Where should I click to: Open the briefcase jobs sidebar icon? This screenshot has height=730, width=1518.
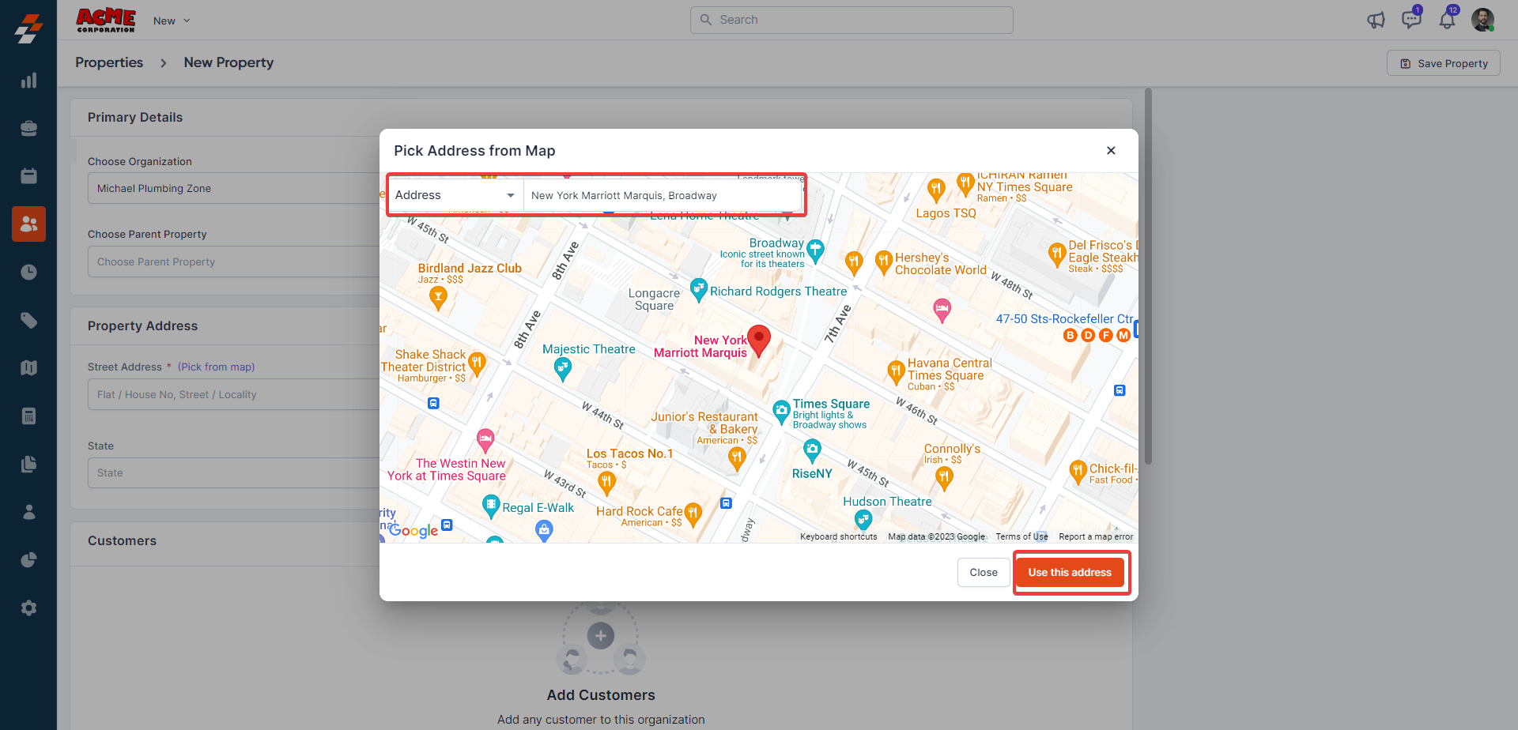click(x=28, y=128)
